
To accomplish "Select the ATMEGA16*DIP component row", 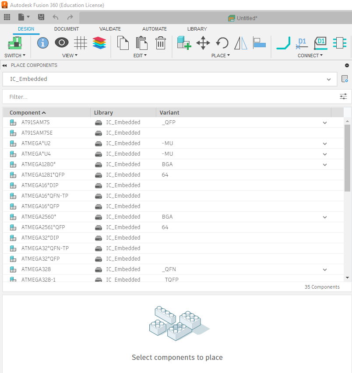I will 173,185.
